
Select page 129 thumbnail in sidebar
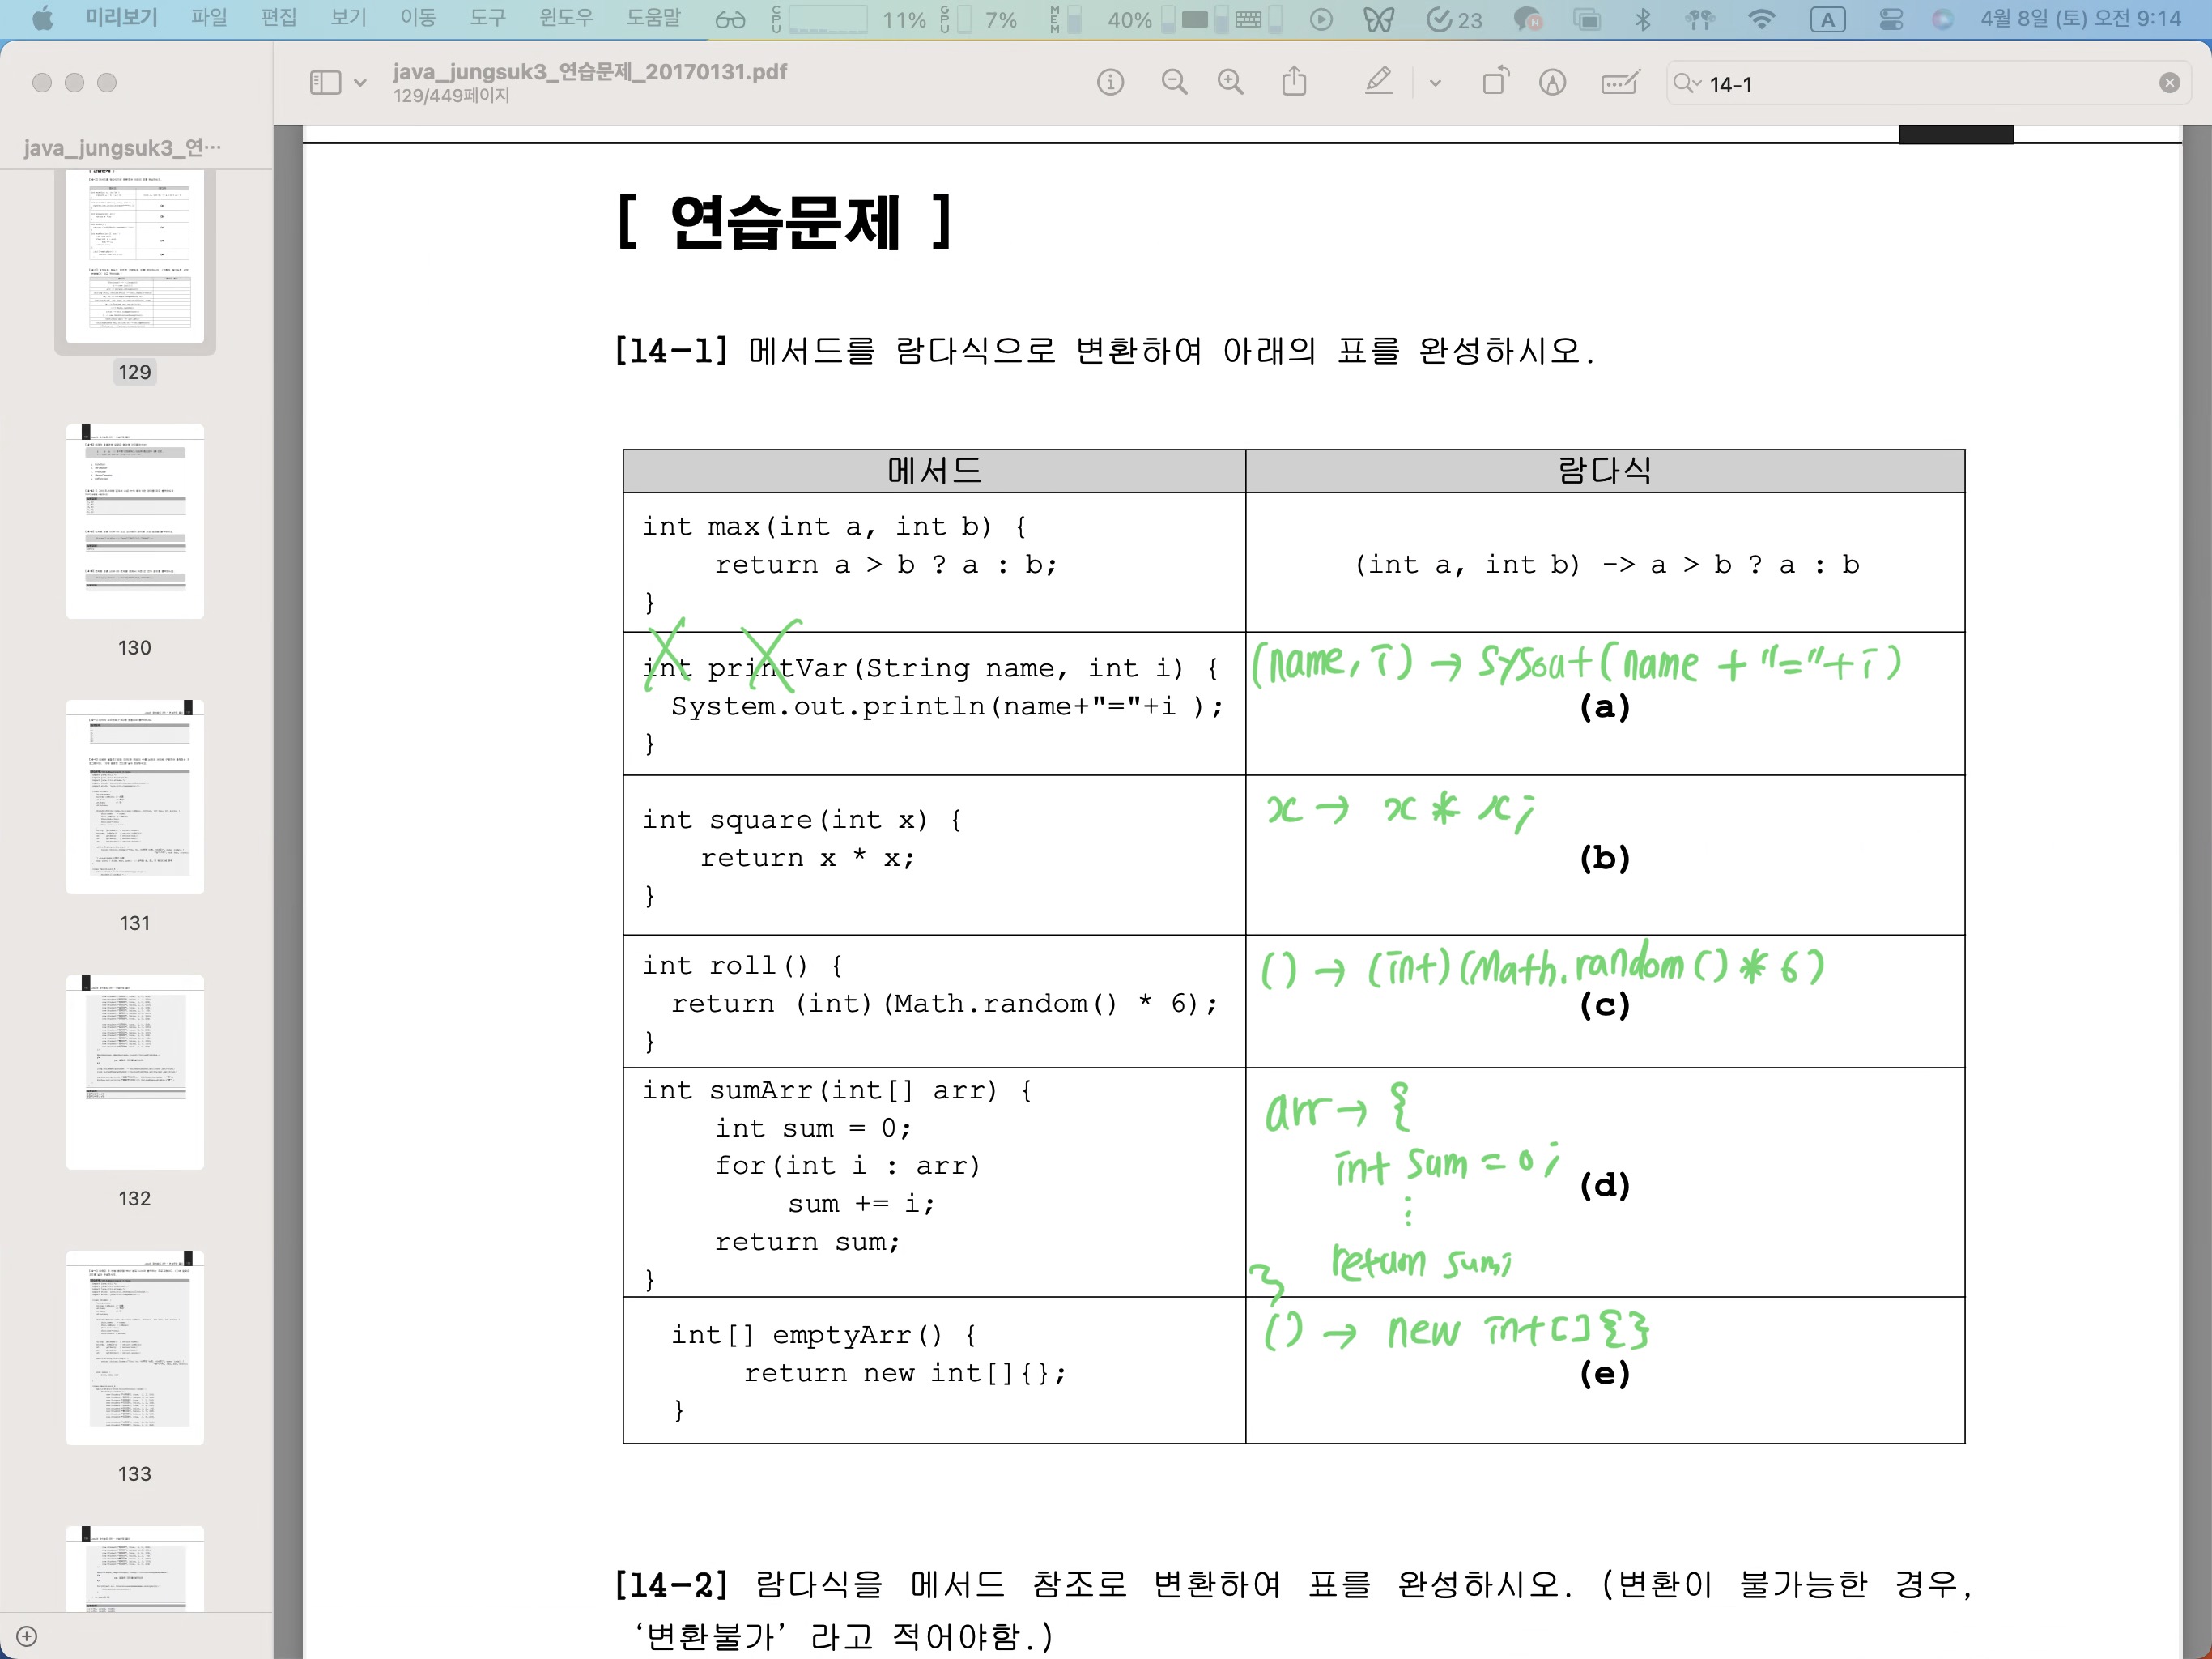click(135, 255)
